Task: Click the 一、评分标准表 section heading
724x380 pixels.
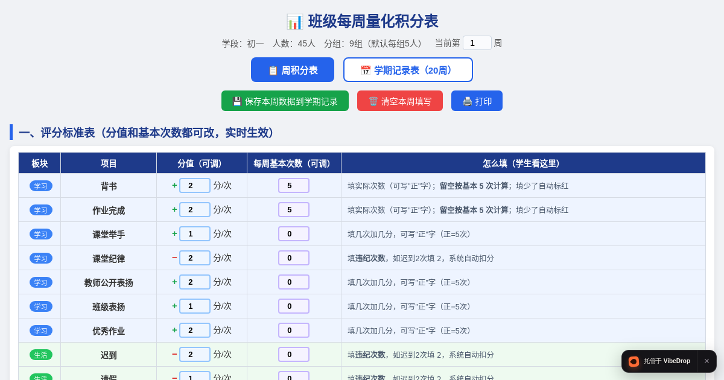Action: point(148,133)
